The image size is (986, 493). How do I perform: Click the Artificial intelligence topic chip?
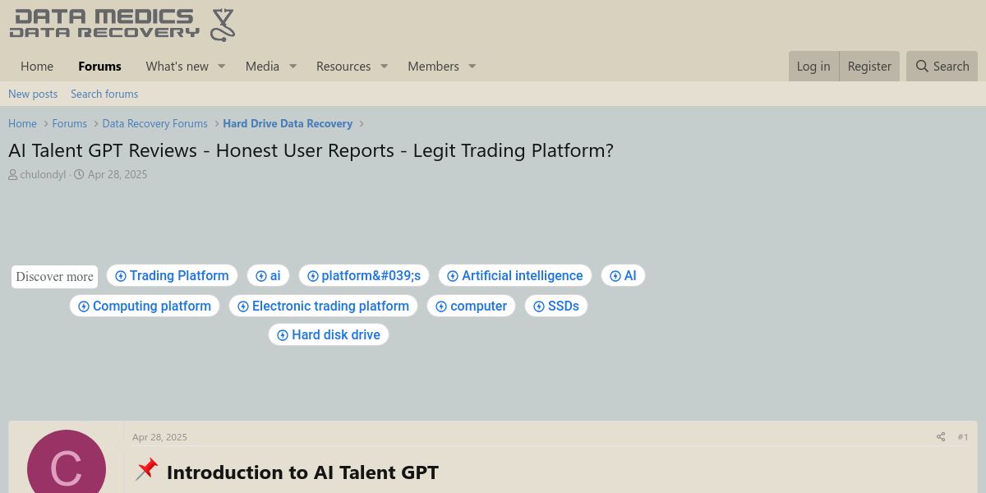[515, 275]
